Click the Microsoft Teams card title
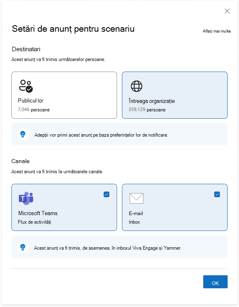This screenshot has width=239, height=307. coord(38,213)
